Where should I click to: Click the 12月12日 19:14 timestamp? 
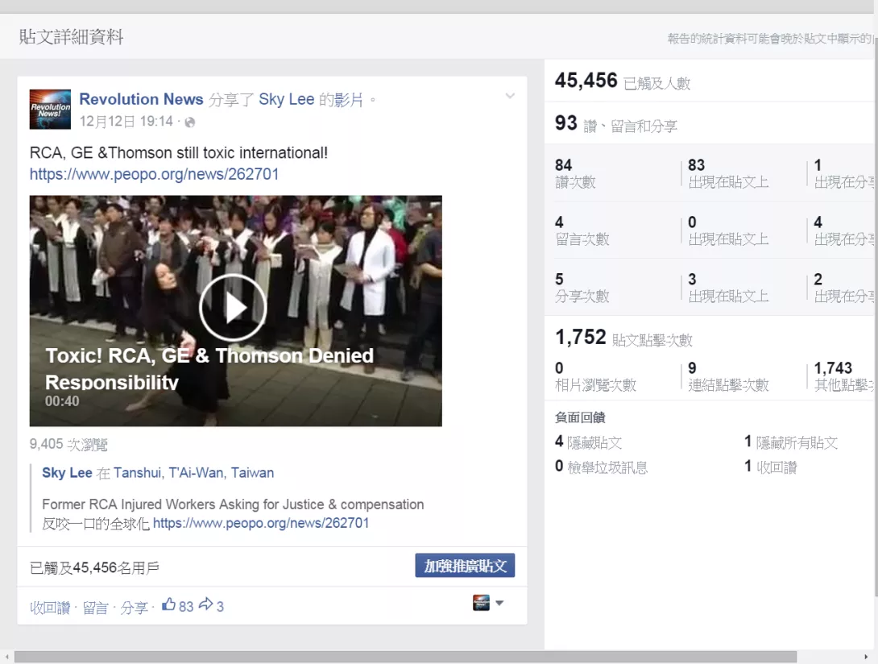(x=126, y=122)
